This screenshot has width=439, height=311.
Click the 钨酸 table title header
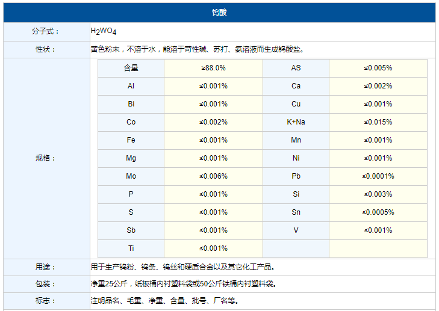click(x=219, y=12)
